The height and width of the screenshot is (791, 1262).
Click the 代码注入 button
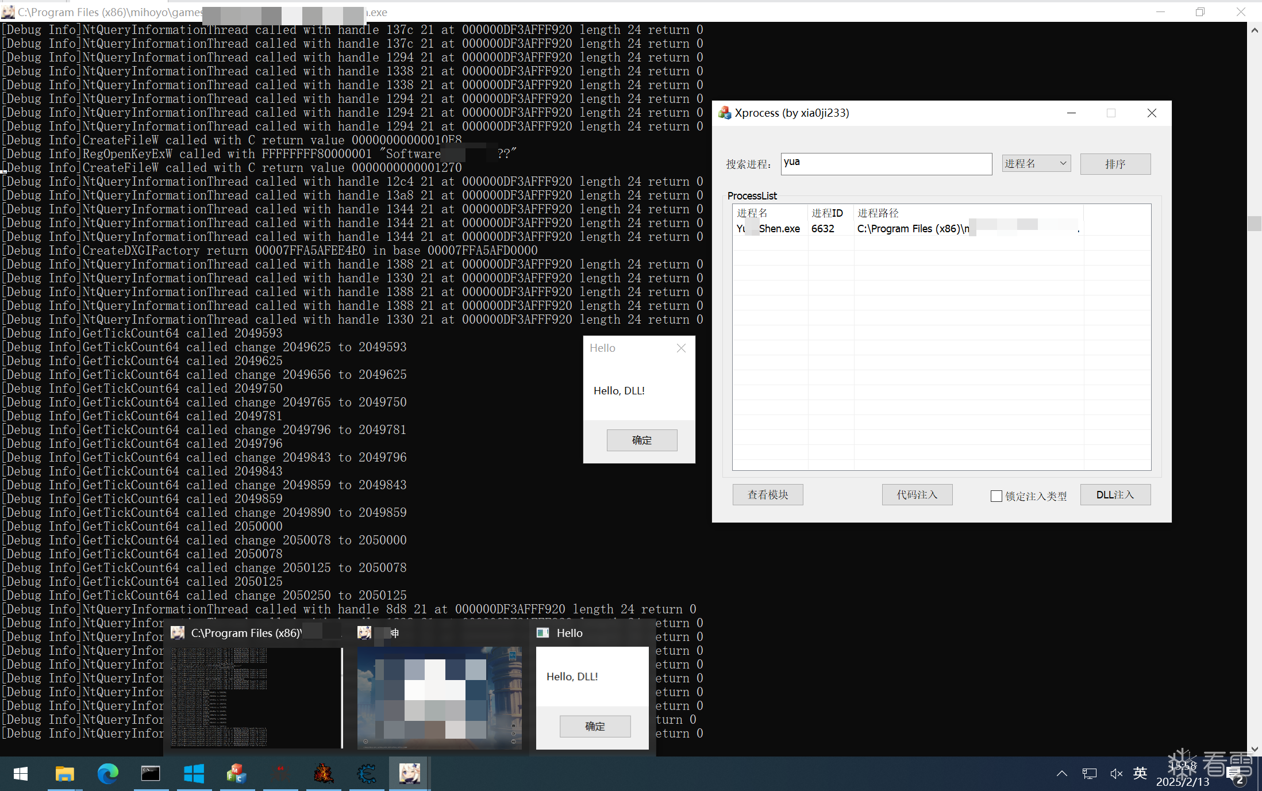click(917, 495)
